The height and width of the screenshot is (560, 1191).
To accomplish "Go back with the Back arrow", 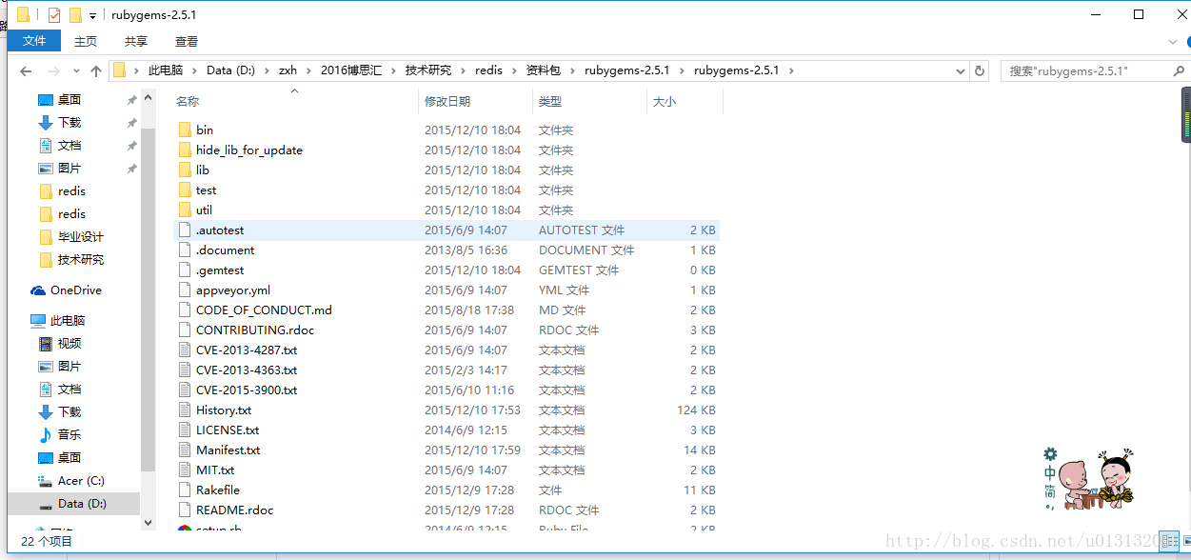I will [x=26, y=70].
